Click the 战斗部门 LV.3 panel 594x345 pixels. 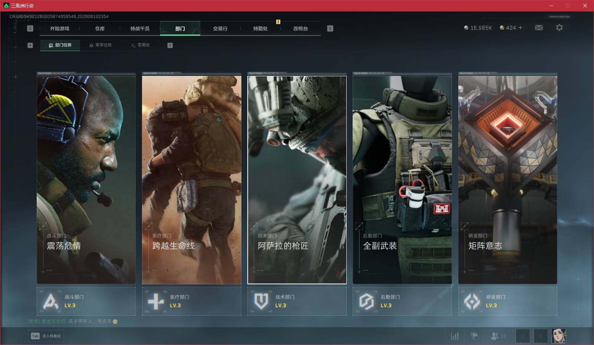86,301
